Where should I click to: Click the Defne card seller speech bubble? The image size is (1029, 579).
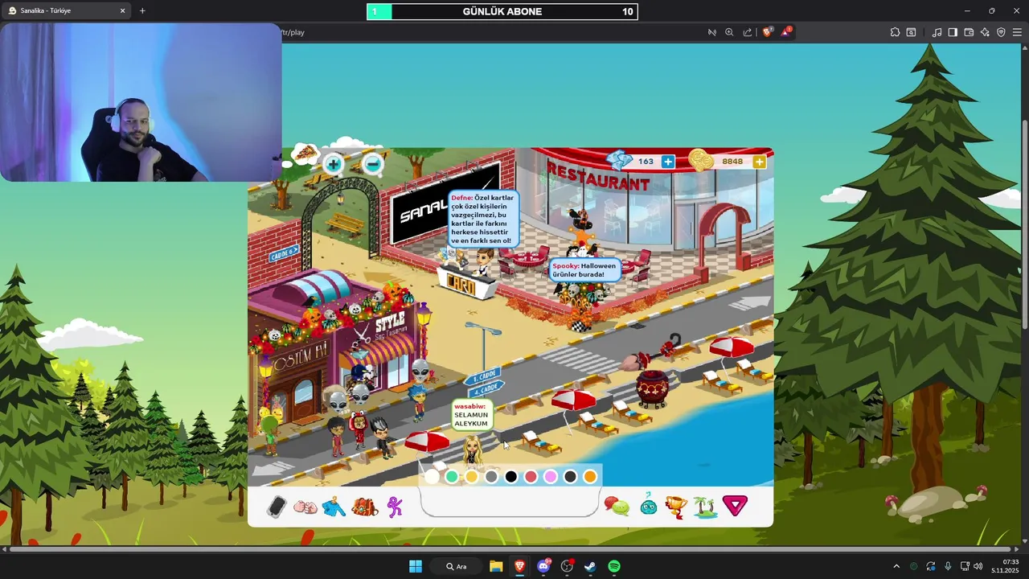tap(482, 219)
